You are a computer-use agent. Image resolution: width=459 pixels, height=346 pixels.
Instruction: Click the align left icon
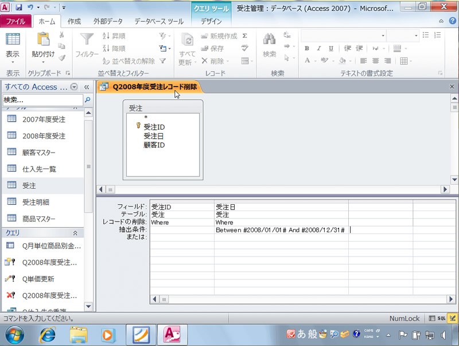[363, 61]
